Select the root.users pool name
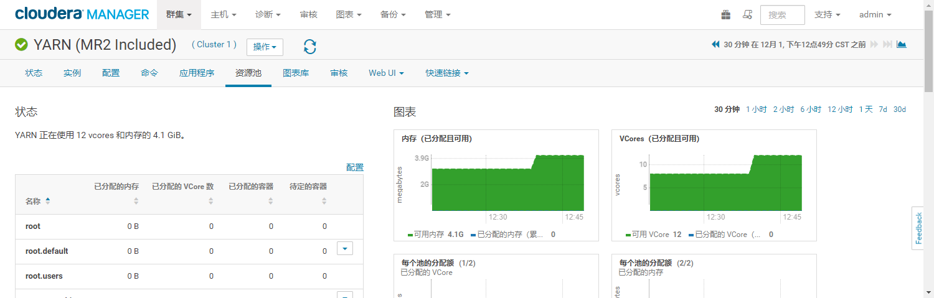 44,276
